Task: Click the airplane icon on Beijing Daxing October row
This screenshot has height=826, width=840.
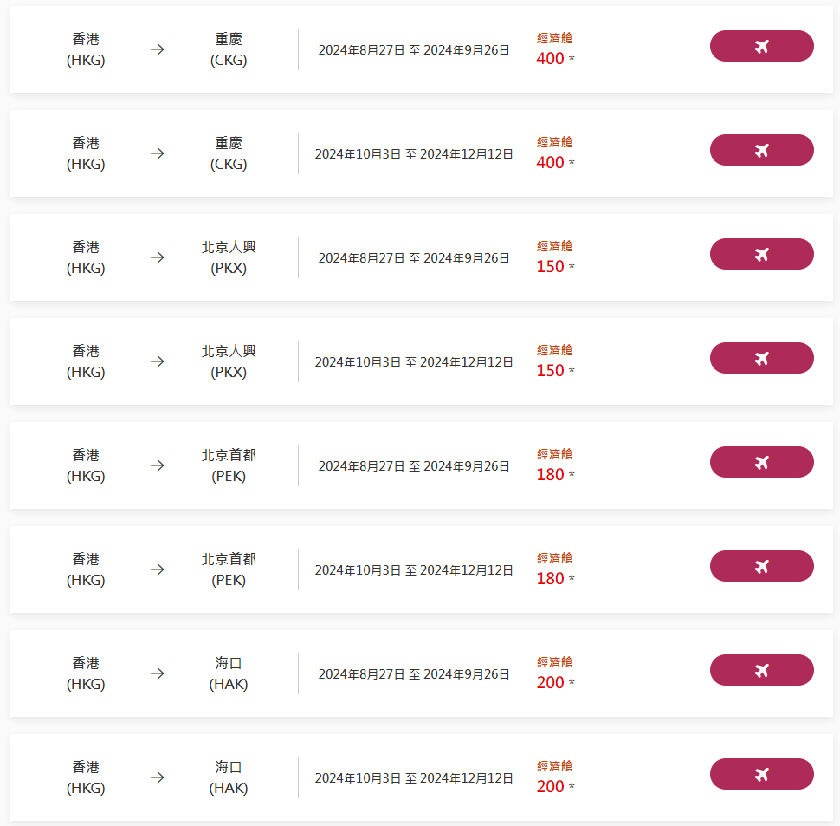Action: (761, 358)
